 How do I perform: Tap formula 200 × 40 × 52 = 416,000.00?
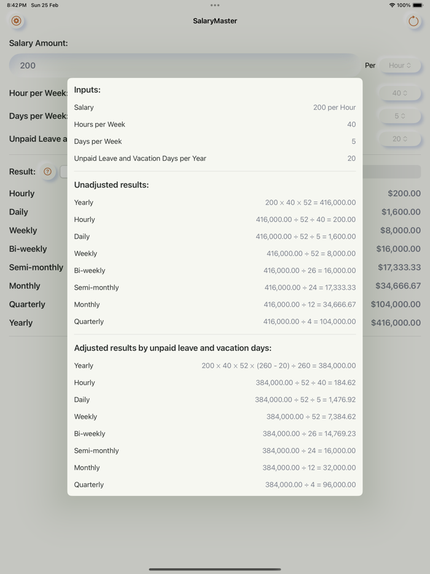click(310, 202)
